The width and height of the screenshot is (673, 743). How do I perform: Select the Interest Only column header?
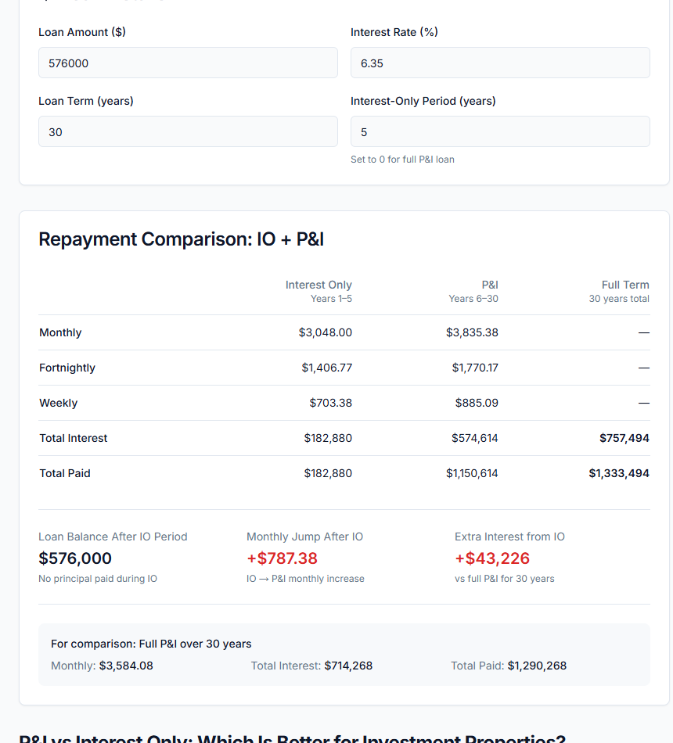(319, 291)
